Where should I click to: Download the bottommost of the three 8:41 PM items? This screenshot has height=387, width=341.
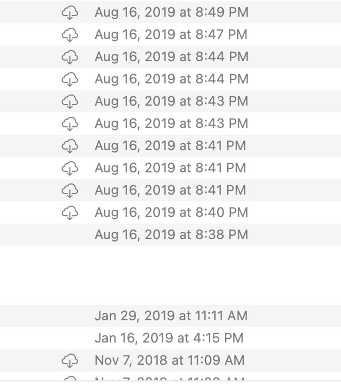[x=70, y=190]
